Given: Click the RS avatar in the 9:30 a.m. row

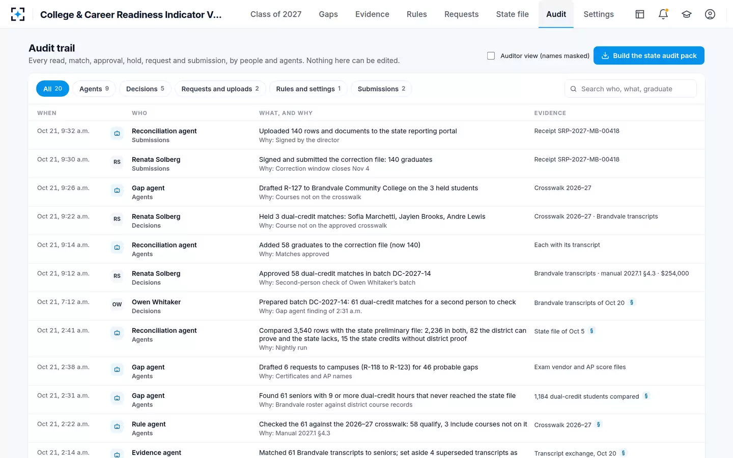Looking at the screenshot, I should click(117, 162).
